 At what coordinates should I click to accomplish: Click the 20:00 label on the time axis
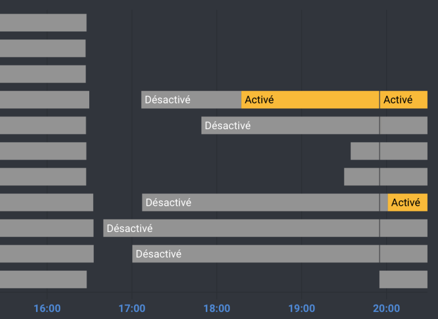click(x=387, y=308)
